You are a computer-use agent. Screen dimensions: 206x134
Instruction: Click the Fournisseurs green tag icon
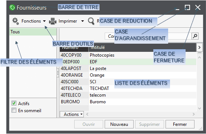point(12,8)
